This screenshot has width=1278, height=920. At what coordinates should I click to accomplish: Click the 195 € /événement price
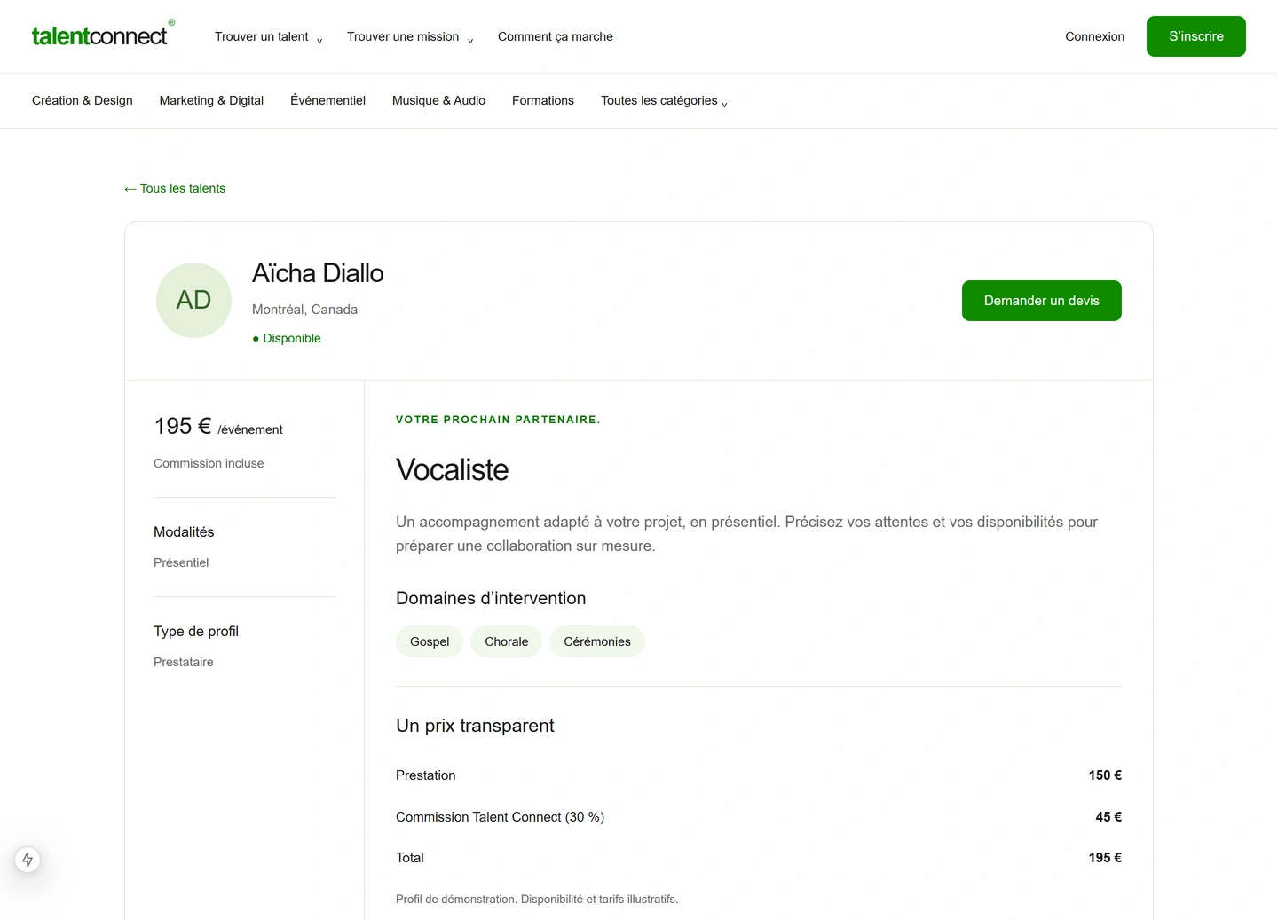coord(218,427)
